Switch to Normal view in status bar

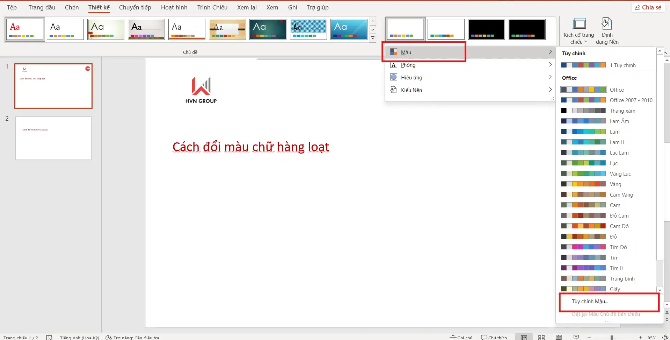(x=524, y=337)
